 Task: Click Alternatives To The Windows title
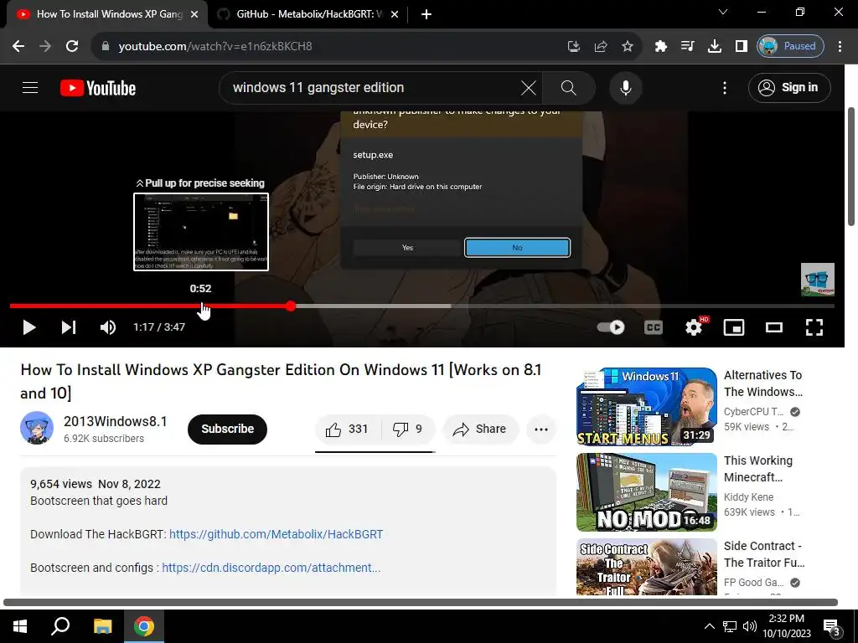pos(763,383)
